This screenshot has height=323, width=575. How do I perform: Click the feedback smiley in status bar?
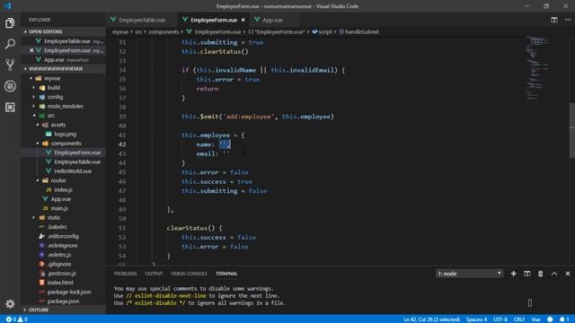550,319
